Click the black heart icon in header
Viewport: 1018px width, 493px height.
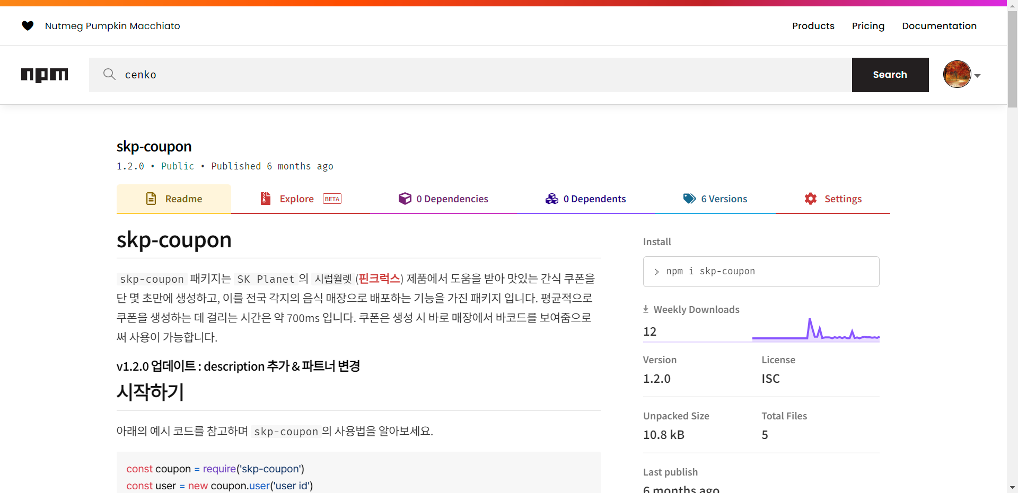click(28, 25)
